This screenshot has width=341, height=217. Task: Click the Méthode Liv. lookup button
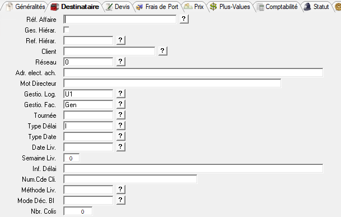click(x=121, y=190)
